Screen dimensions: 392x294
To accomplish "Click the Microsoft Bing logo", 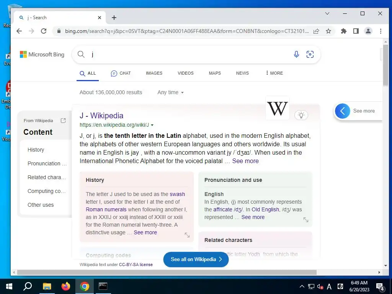I will click(42, 54).
